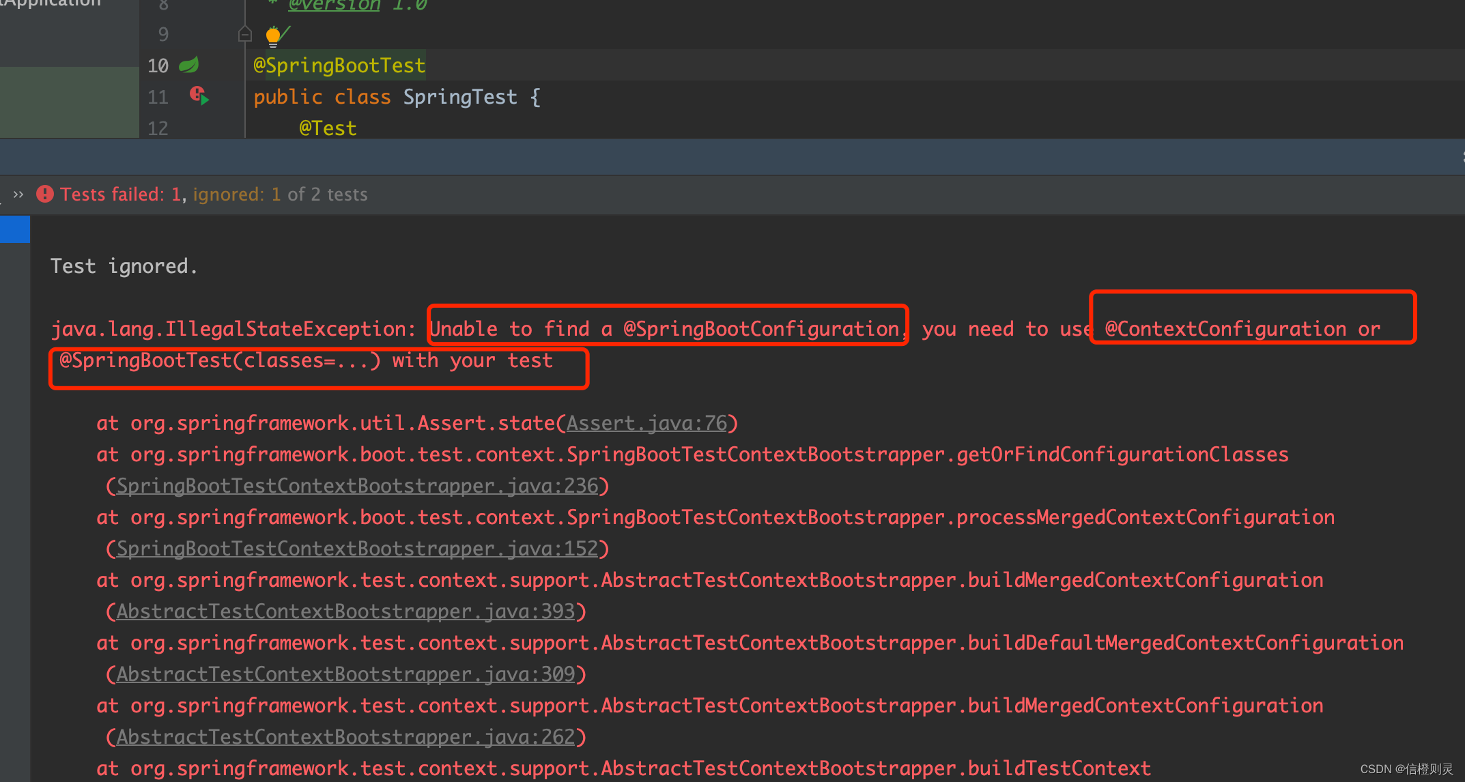Click the buildTestContext stack trace line

(x=623, y=768)
